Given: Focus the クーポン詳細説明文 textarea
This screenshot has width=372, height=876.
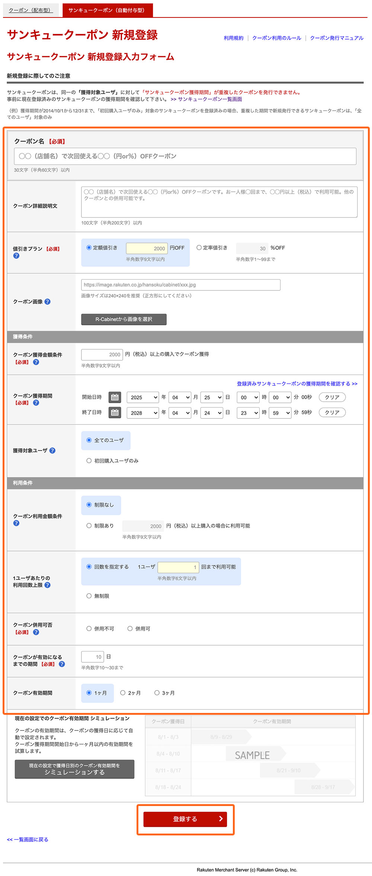Looking at the screenshot, I should pyautogui.click(x=219, y=202).
